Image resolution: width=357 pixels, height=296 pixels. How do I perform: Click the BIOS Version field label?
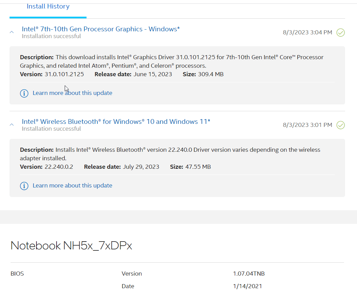(131, 274)
